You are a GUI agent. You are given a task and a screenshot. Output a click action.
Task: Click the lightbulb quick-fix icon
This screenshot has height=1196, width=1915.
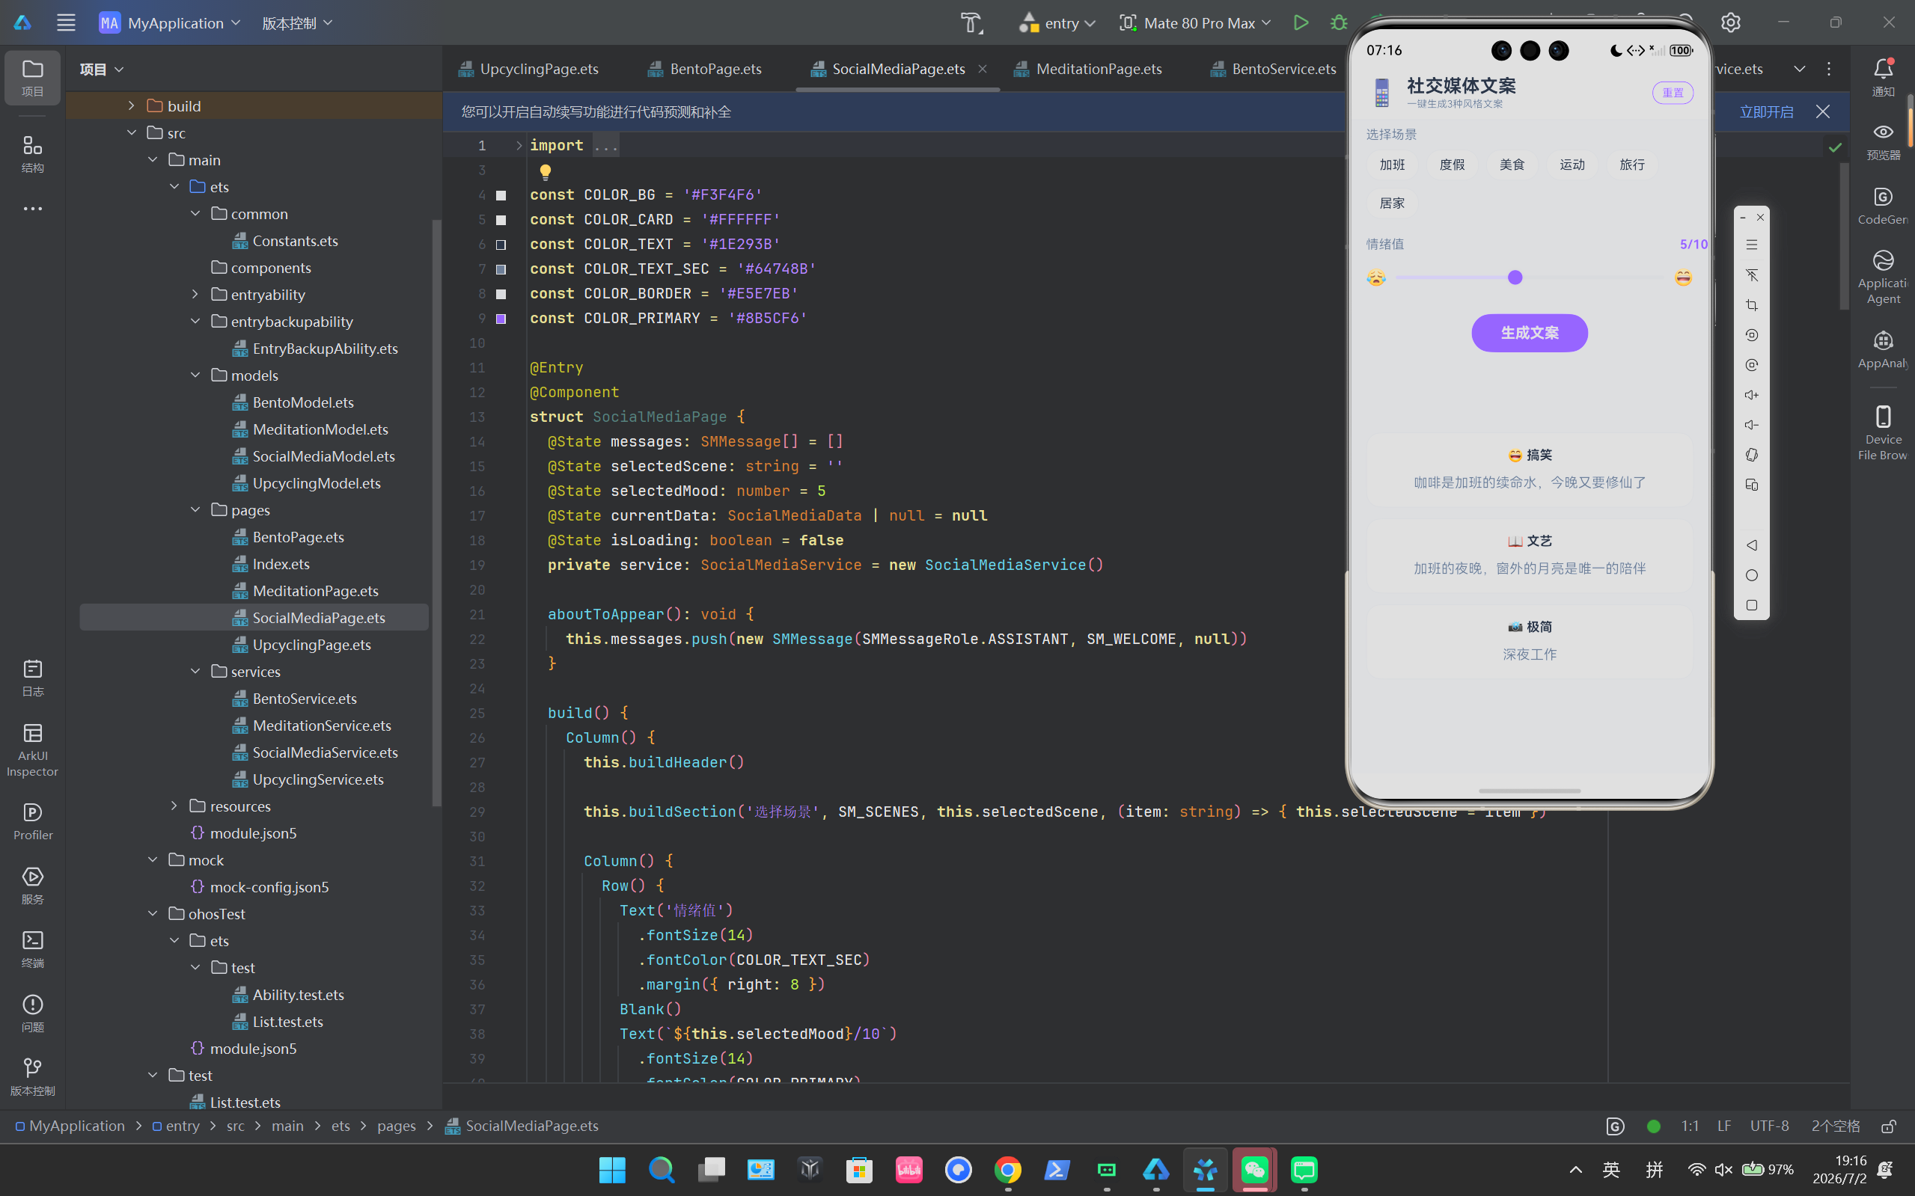pos(546,171)
